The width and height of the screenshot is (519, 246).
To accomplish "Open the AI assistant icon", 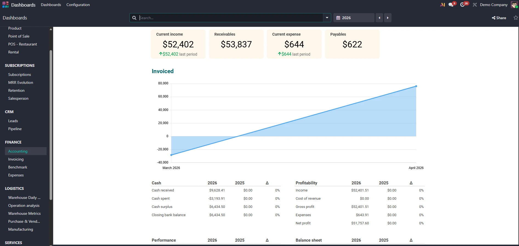I will (x=443, y=5).
